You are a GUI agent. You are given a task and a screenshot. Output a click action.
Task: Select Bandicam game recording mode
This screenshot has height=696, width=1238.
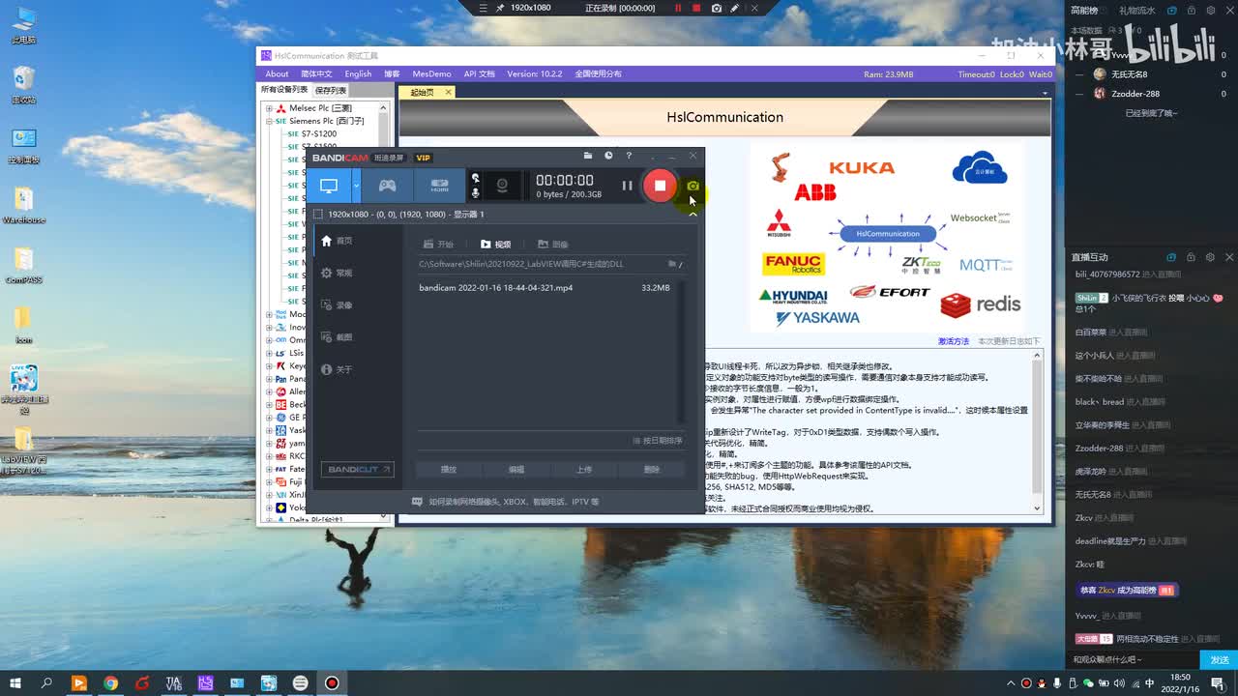tap(387, 186)
